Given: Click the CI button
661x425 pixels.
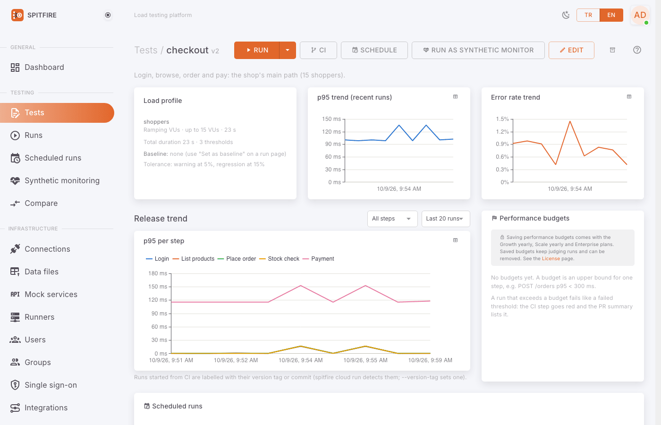Looking at the screenshot, I should coord(318,50).
